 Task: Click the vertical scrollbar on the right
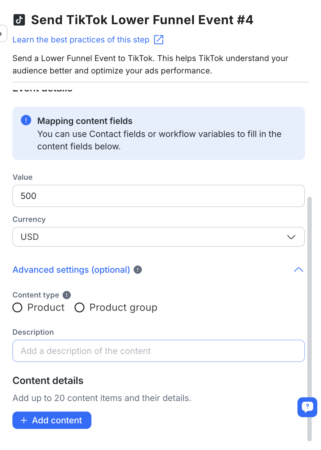coord(309,310)
